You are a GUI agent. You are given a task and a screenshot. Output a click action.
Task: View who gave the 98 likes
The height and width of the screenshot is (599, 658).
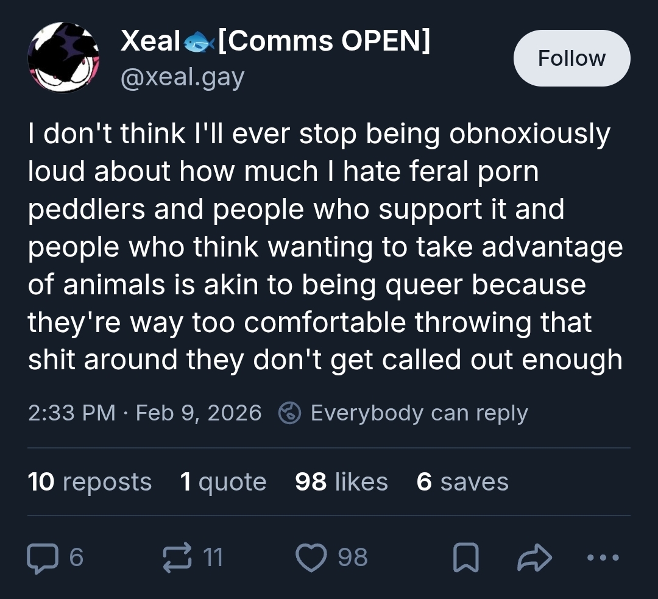pyautogui.click(x=341, y=482)
